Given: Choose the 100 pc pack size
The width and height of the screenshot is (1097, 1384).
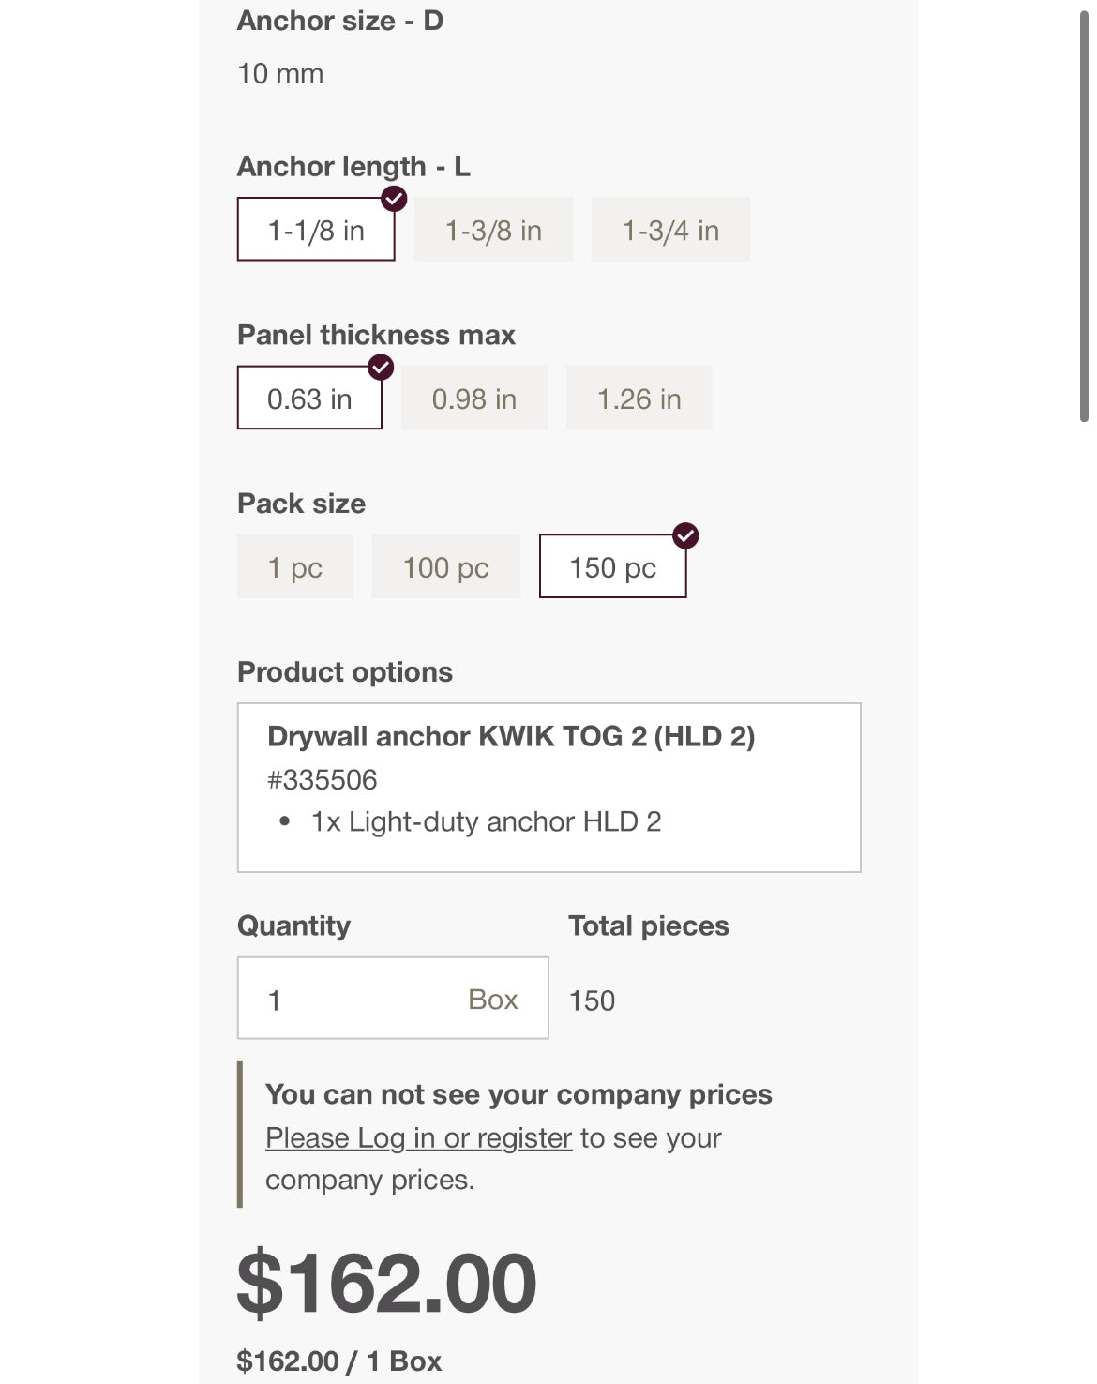Looking at the screenshot, I should (x=445, y=566).
